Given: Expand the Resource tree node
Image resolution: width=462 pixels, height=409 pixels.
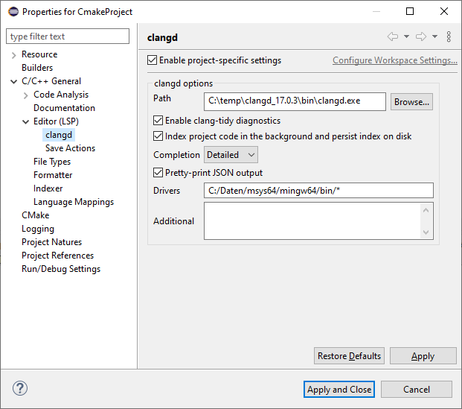Looking at the screenshot, I should (13, 55).
